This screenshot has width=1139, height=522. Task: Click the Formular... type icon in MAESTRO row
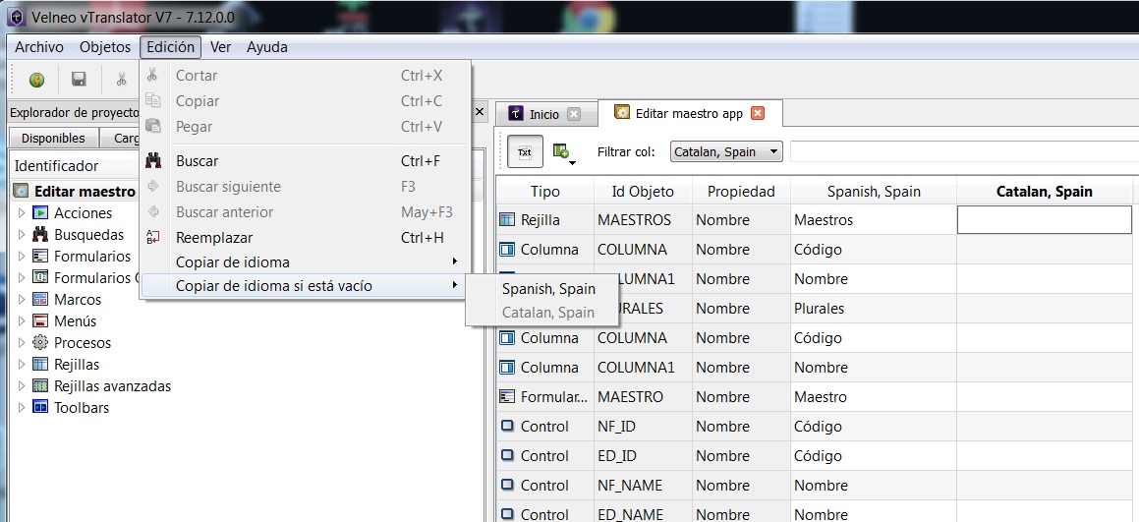click(507, 397)
